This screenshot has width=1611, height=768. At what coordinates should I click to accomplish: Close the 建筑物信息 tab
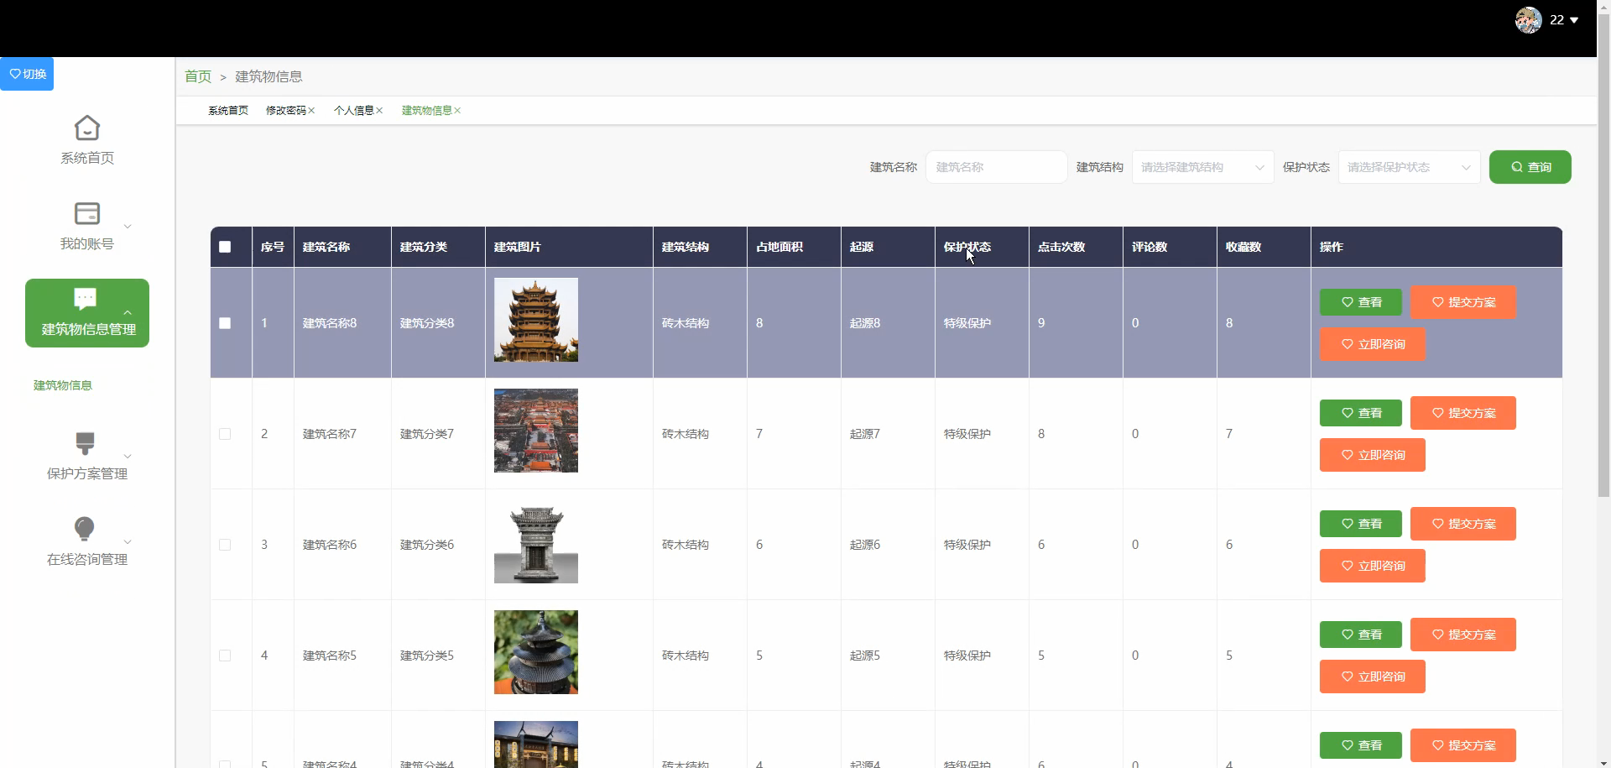point(457,111)
